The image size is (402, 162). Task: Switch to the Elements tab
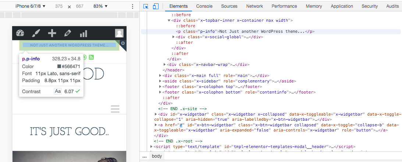[178, 6]
